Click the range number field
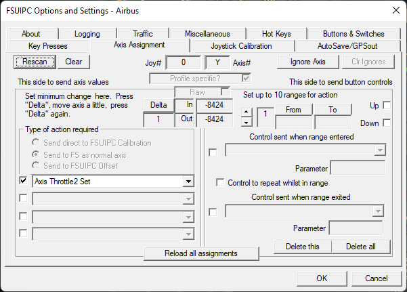 265,117
